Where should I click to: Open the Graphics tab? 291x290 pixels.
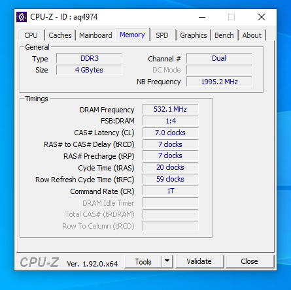click(194, 35)
